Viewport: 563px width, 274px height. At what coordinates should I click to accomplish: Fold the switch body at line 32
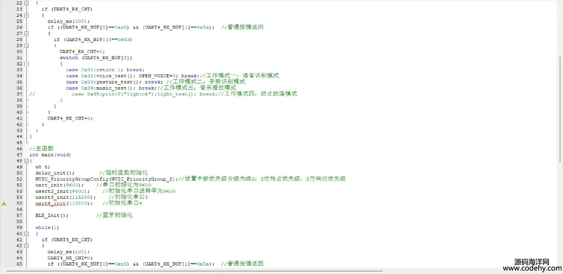point(26,64)
